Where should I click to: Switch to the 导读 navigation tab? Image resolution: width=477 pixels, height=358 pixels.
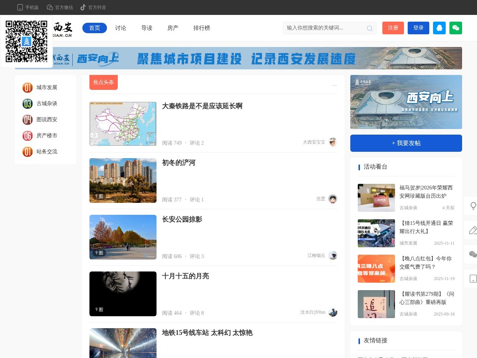[x=147, y=28]
